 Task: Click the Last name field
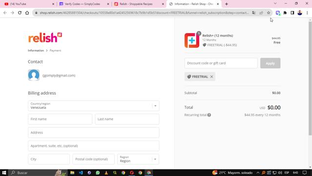click(x=127, y=119)
